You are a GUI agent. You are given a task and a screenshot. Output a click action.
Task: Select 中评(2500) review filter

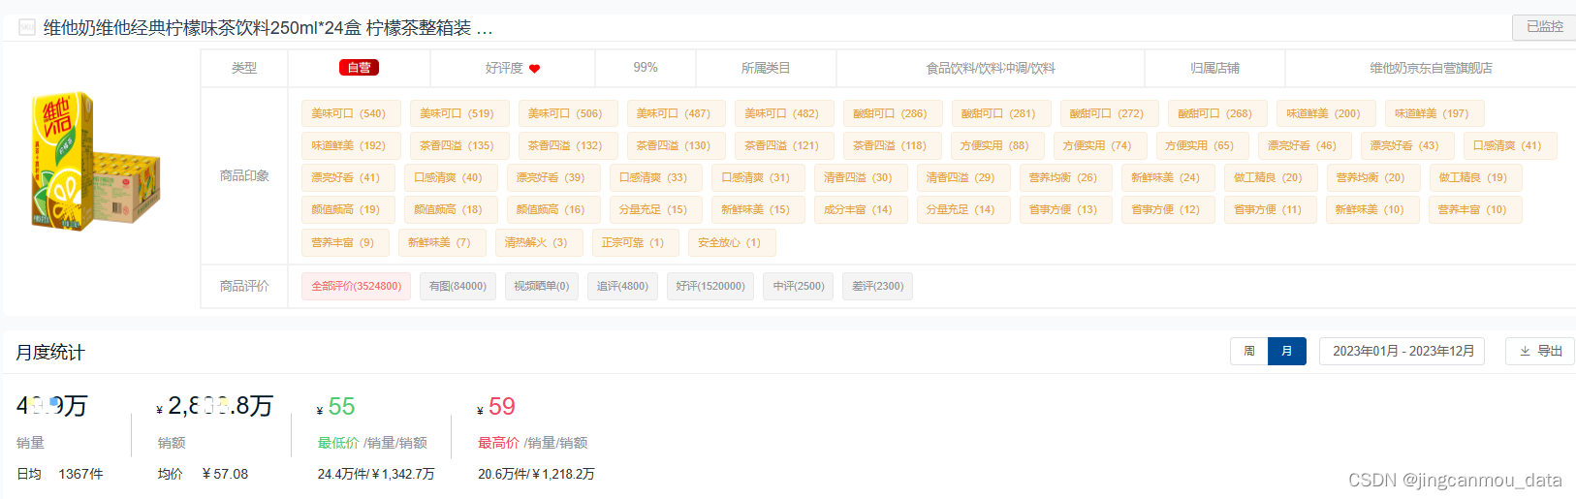(799, 286)
